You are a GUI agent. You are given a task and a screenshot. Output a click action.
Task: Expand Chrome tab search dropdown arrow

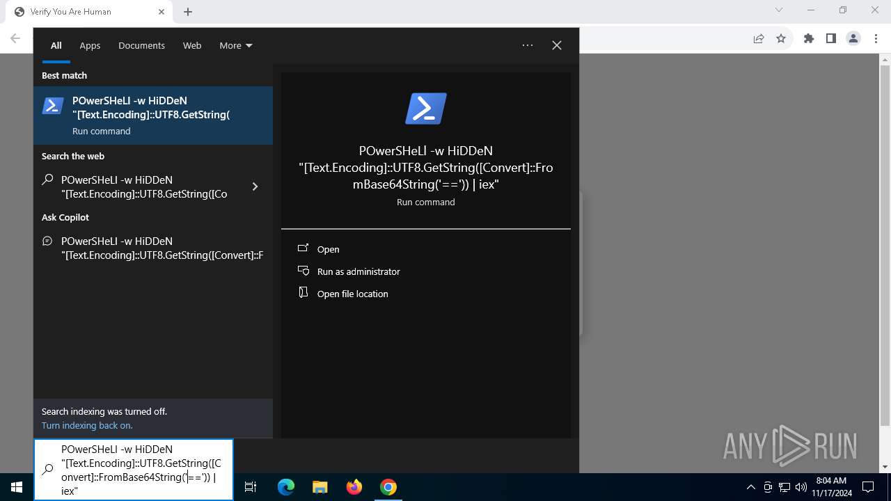(779, 10)
